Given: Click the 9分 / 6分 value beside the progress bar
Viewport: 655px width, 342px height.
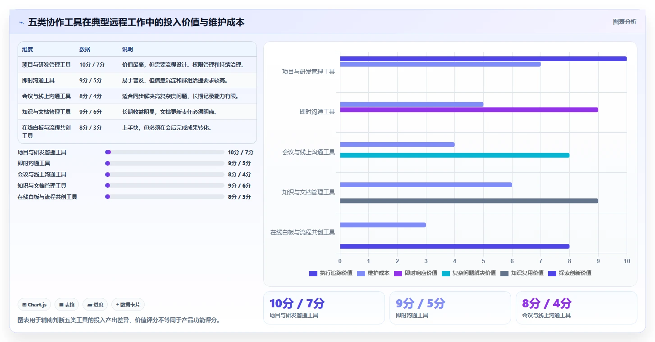Looking at the screenshot, I should tap(239, 185).
